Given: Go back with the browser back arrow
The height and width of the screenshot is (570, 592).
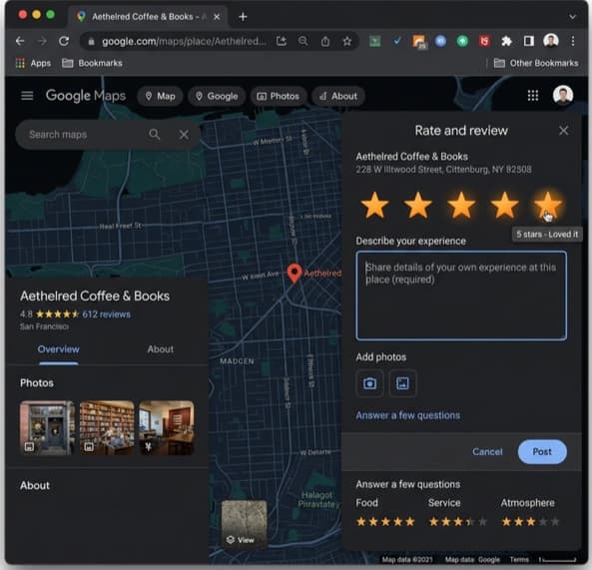Looking at the screenshot, I should pos(20,41).
